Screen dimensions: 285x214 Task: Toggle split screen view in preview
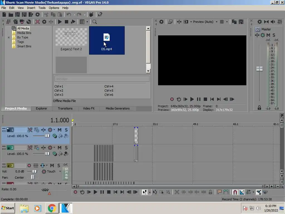[x=186, y=22]
